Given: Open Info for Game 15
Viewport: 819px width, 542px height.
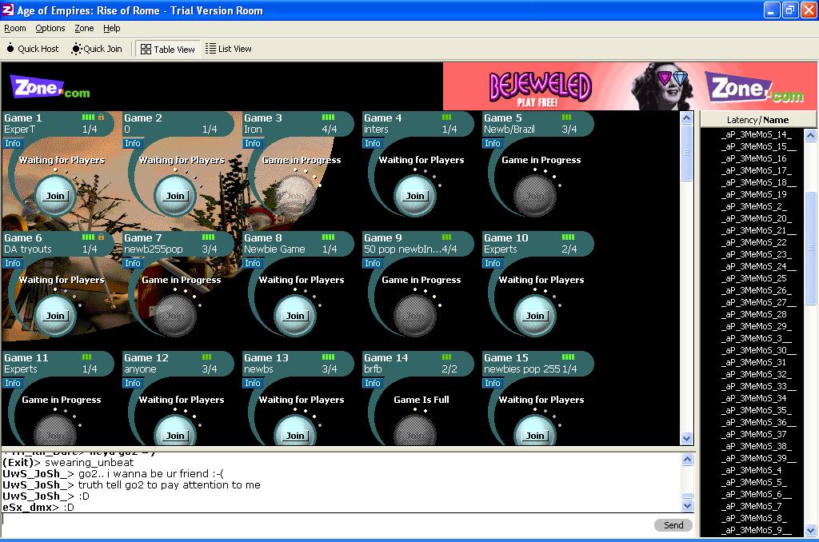Looking at the screenshot, I should click(492, 383).
